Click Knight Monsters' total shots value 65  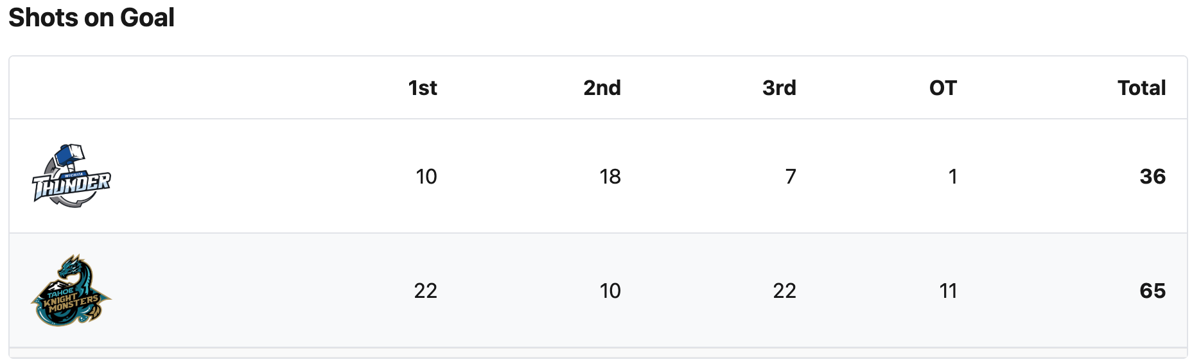click(1152, 291)
